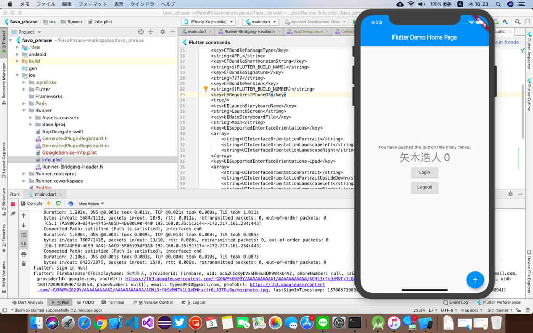The image size is (533, 333).
Task: Clear console output with the trash icon
Action: tap(23, 264)
